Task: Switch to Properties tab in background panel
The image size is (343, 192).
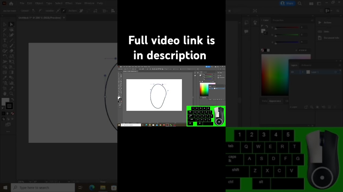Action: pyautogui.click(x=278, y=20)
